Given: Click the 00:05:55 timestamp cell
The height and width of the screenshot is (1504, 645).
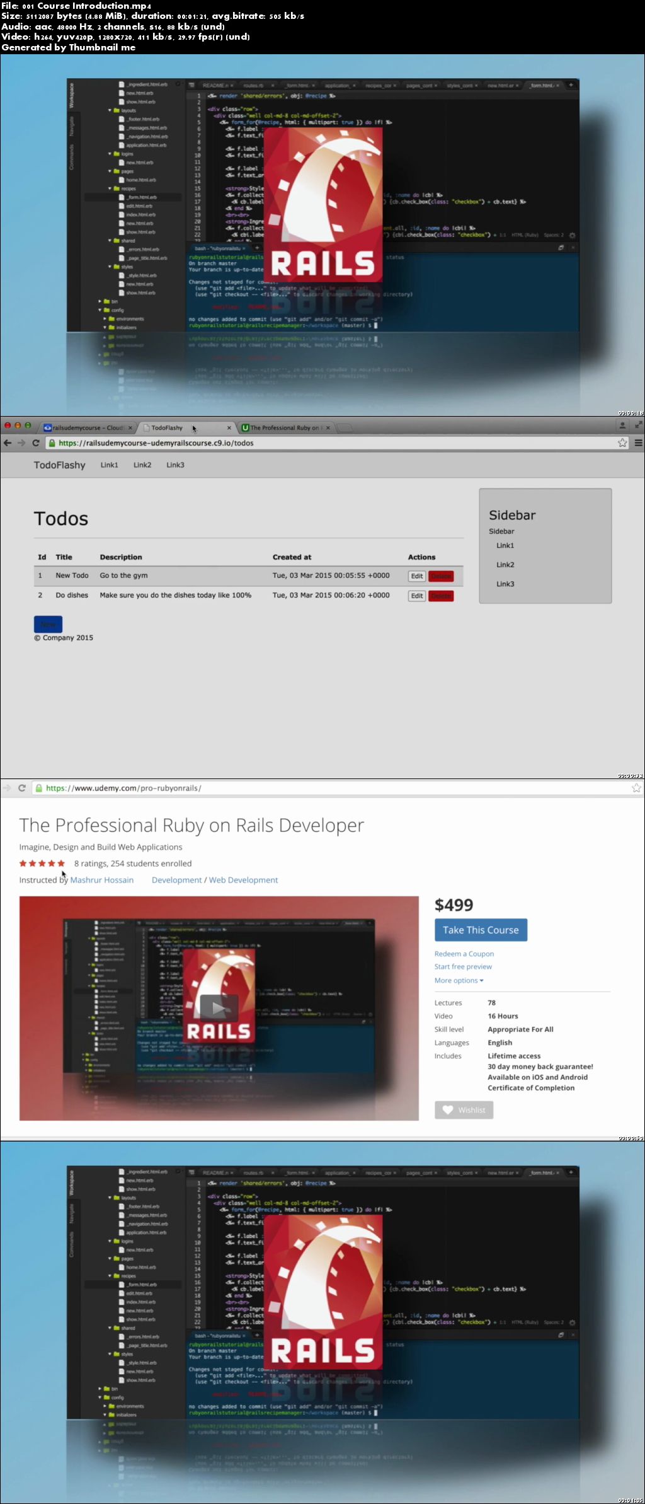Looking at the screenshot, I should click(x=331, y=576).
